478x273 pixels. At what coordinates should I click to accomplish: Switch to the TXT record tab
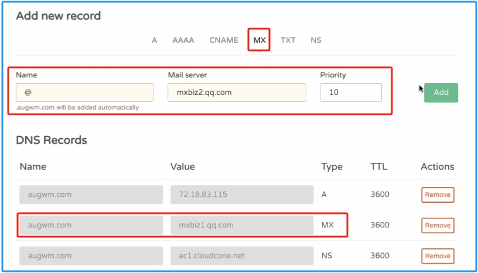pyautogui.click(x=288, y=40)
